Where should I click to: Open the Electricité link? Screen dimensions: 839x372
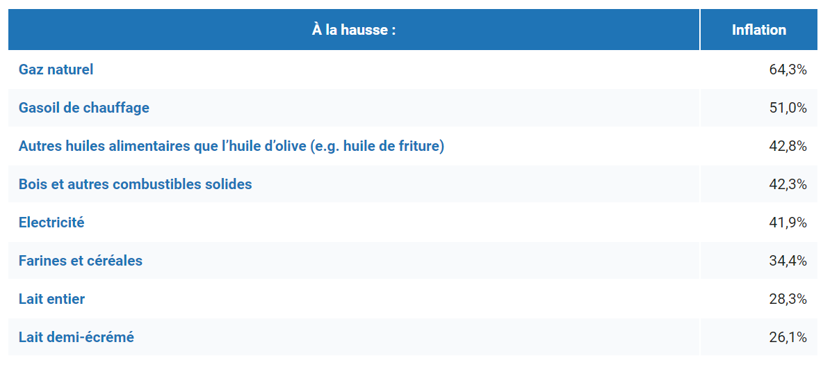pos(51,223)
